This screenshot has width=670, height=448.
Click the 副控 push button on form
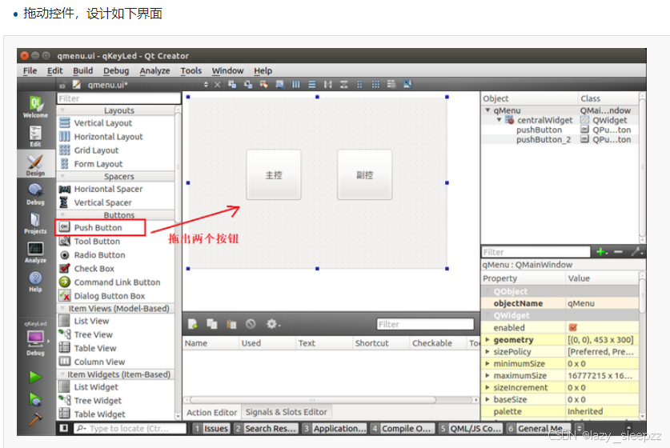[x=364, y=174]
